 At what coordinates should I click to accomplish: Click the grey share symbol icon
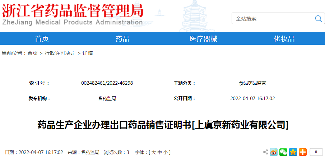point(265,152)
